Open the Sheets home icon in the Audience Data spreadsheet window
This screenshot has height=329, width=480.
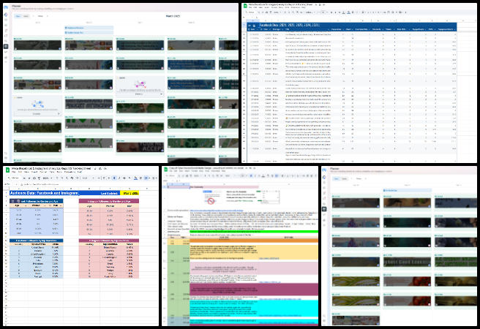point(7,170)
